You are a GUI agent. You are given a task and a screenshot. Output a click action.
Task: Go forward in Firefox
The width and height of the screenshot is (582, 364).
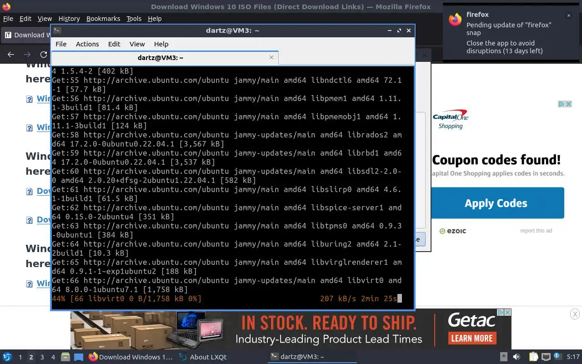(27, 54)
